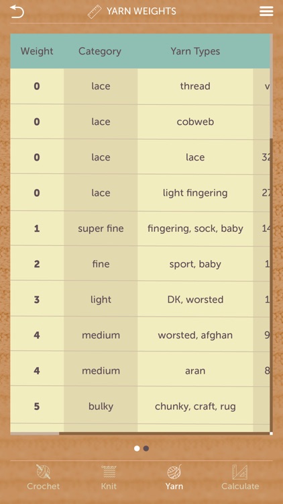
Task: Go to the second page dot
Action: (x=146, y=448)
